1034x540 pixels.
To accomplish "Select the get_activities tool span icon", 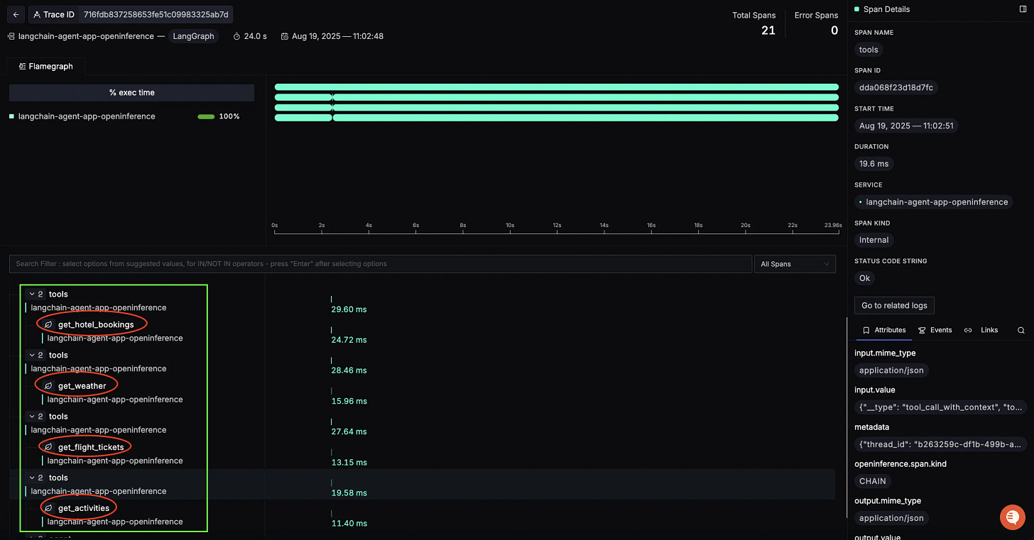I will (48, 507).
